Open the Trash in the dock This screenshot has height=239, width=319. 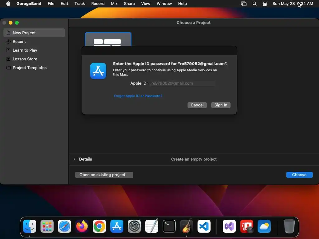[289, 226]
